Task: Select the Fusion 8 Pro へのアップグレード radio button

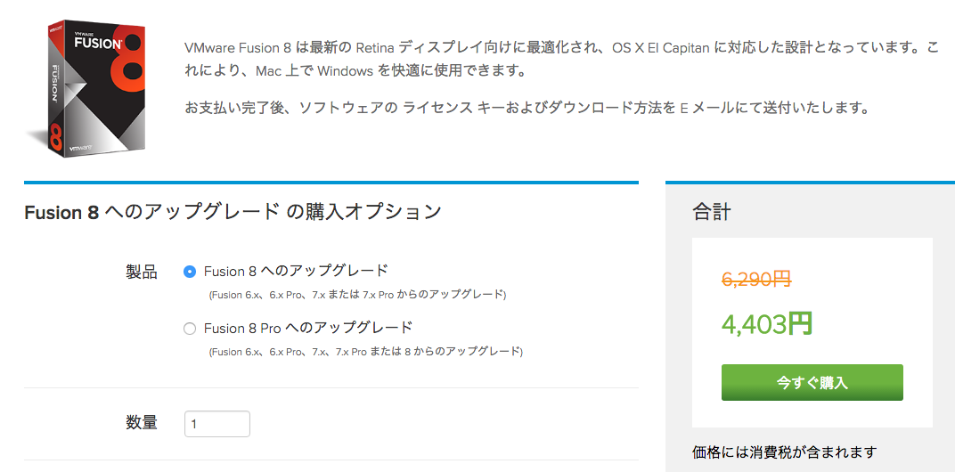Action: 189,329
